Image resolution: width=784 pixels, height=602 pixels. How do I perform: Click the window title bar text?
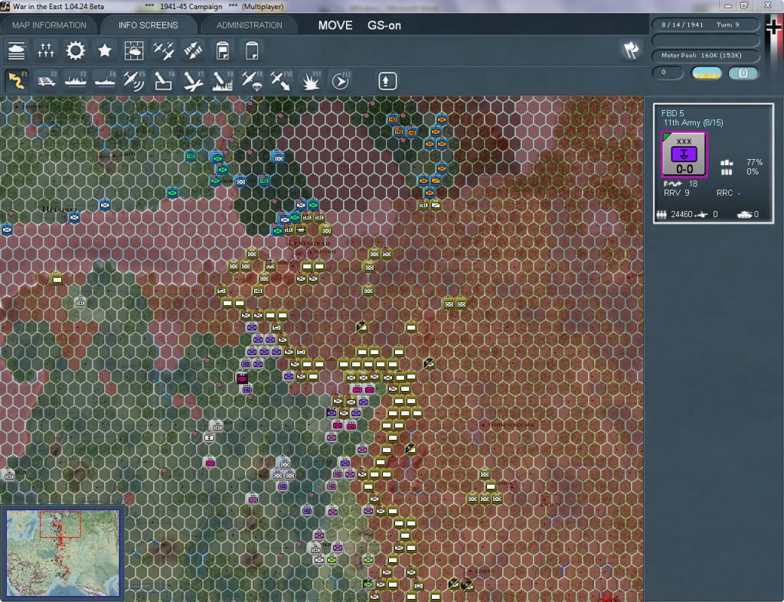pos(148,6)
